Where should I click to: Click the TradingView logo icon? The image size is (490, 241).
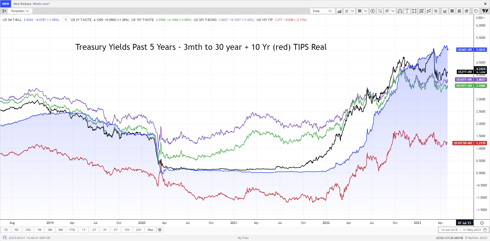pos(485,11)
